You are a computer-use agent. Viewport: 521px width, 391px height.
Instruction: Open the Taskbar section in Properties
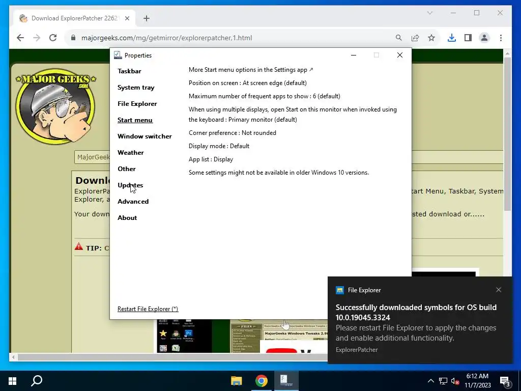pos(129,71)
